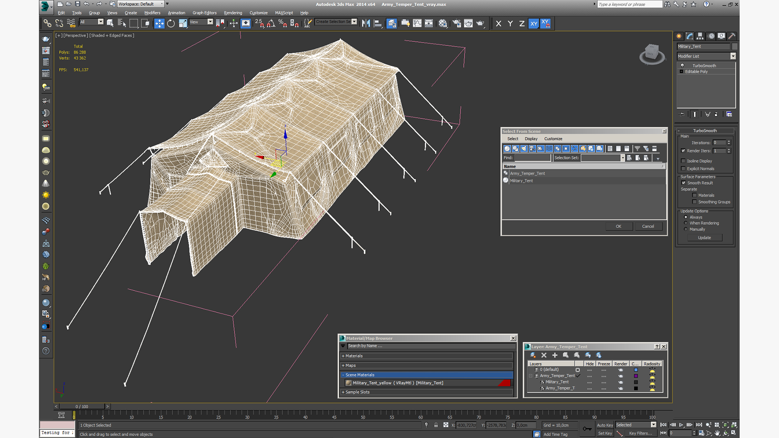Click Display Cameras filter in Select From Scene
Viewport: 779px width, 438px height.
point(532,148)
